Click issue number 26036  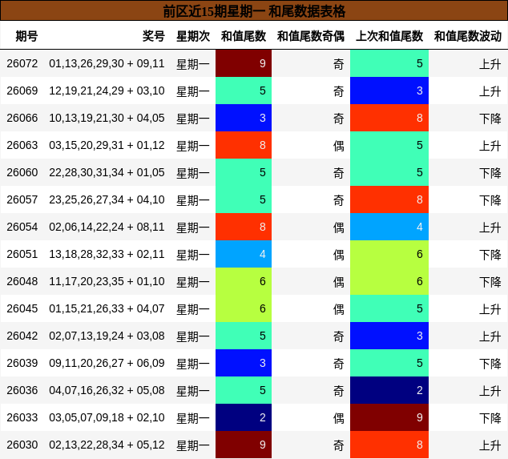tap(22, 390)
